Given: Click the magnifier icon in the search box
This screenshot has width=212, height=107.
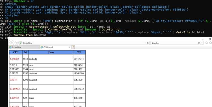Looking at the screenshot, I should click(x=199, y=43).
